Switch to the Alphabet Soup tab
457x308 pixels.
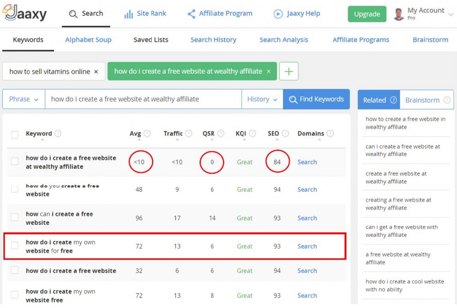pyautogui.click(x=88, y=40)
